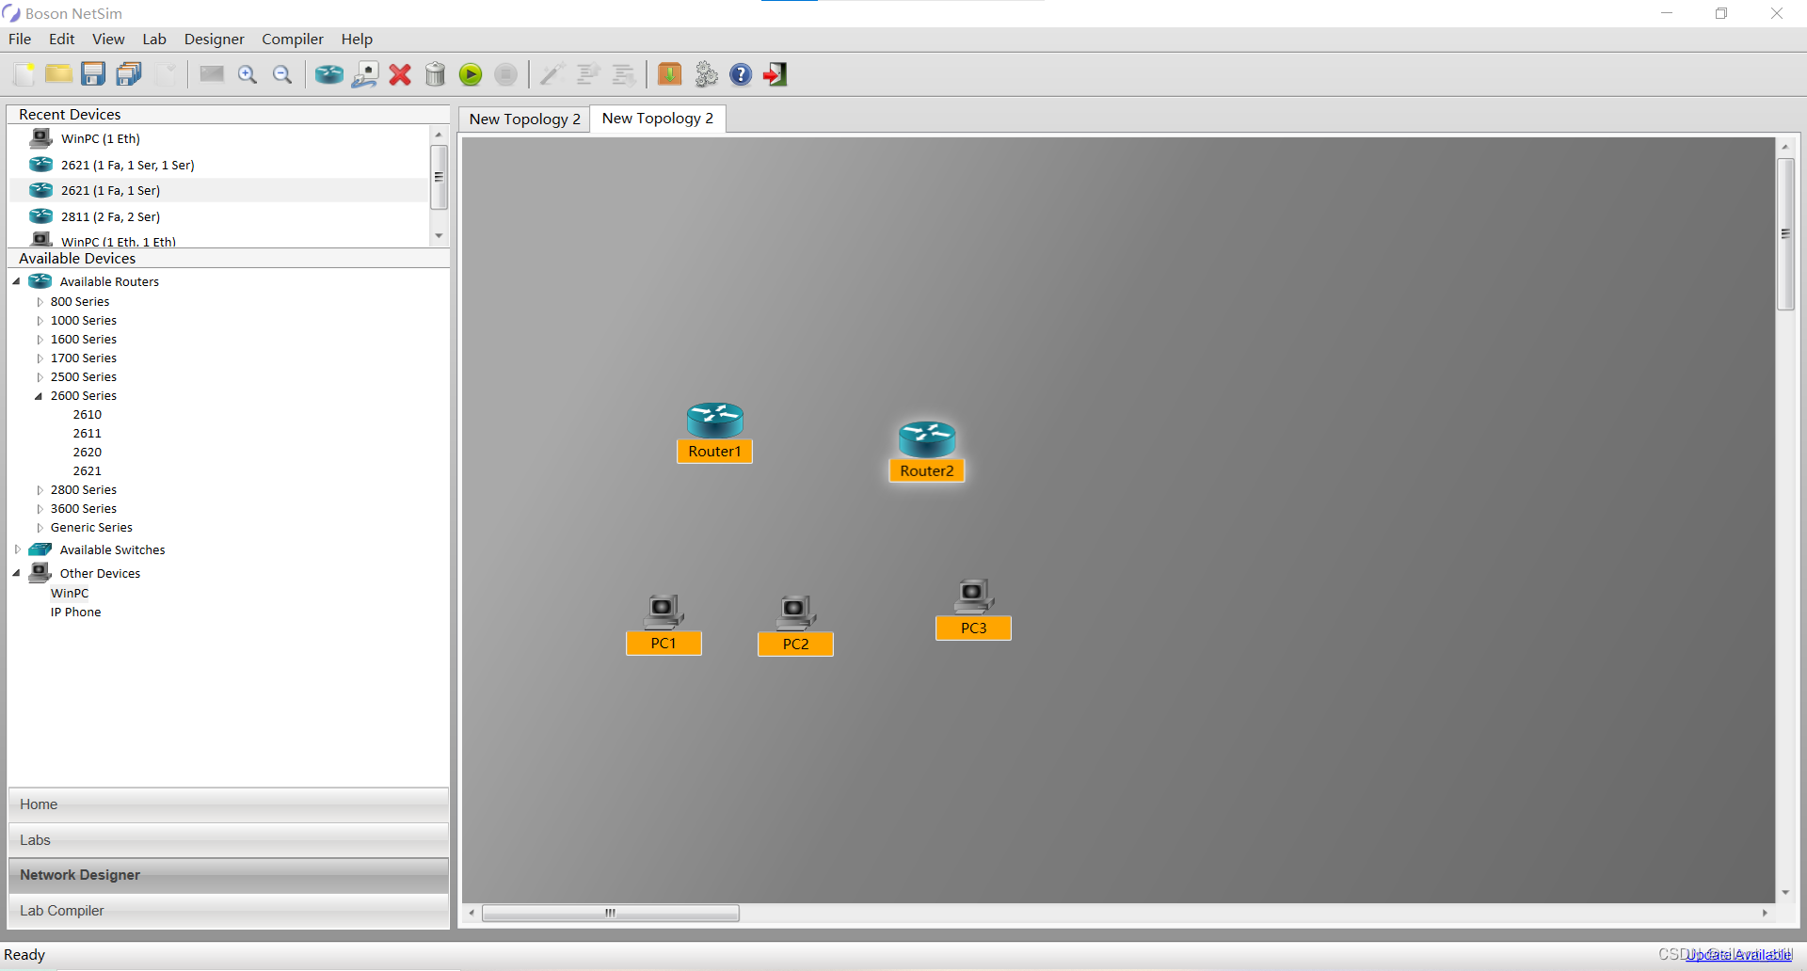Click the Save All multiple-disks icon
Image resolution: width=1807 pixels, height=971 pixels.
(129, 74)
